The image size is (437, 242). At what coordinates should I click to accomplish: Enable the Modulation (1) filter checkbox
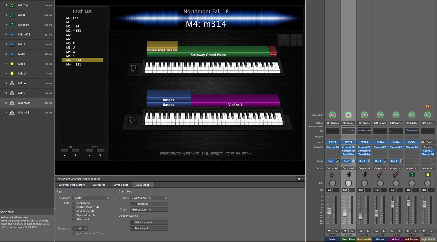click(74, 211)
